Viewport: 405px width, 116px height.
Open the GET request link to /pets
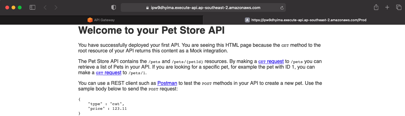pyautogui.click(x=271, y=61)
